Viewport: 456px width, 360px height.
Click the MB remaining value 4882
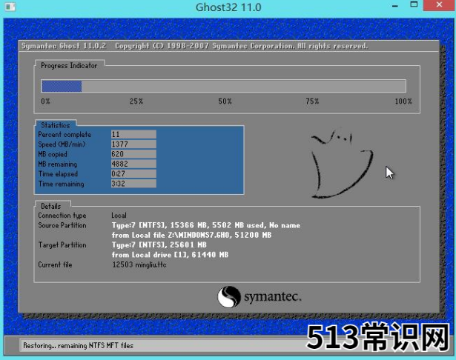(133, 164)
